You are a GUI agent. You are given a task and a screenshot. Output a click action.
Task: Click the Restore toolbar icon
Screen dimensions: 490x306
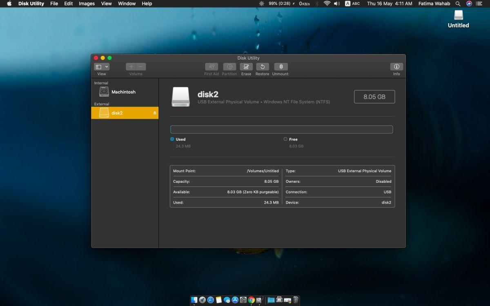click(x=263, y=67)
